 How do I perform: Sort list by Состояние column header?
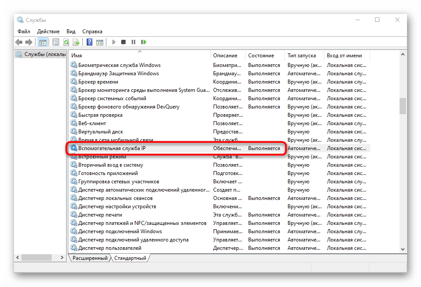pos(261,56)
